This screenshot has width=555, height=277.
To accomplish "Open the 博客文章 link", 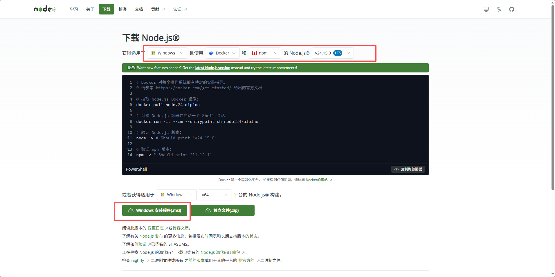I will point(181,228).
